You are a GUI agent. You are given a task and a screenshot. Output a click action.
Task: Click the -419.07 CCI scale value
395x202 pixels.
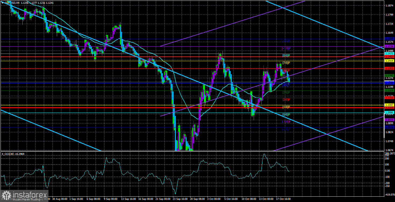coord(389,195)
